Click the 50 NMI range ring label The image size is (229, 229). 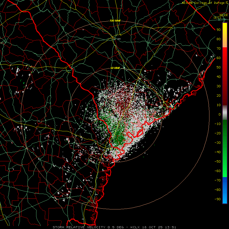115,68
